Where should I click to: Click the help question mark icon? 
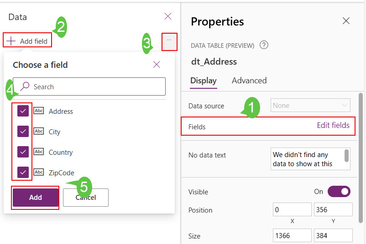pos(264,45)
